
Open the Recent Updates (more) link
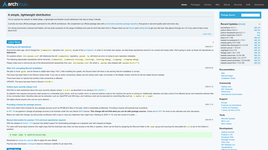tap(242, 24)
